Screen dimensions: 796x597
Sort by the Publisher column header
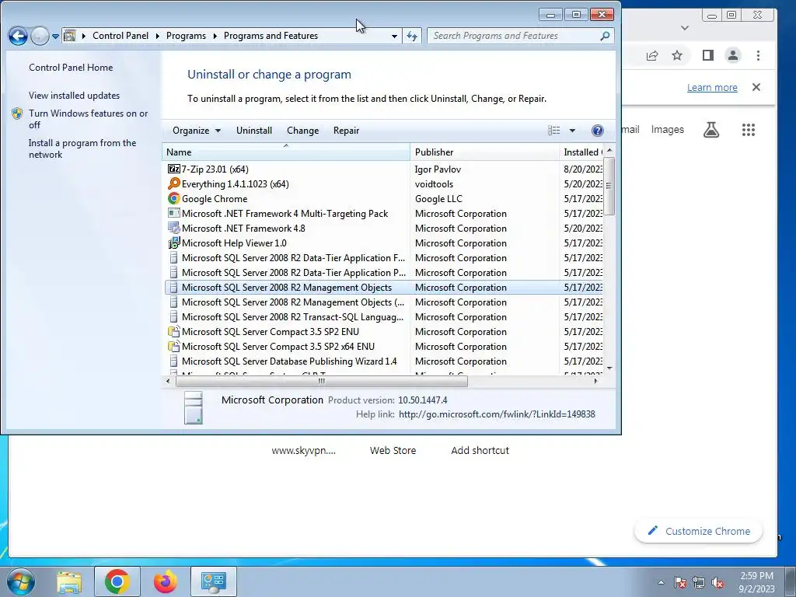click(x=484, y=152)
